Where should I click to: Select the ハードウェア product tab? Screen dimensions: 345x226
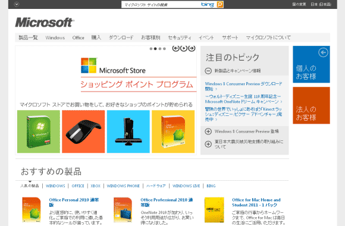(x=156, y=186)
